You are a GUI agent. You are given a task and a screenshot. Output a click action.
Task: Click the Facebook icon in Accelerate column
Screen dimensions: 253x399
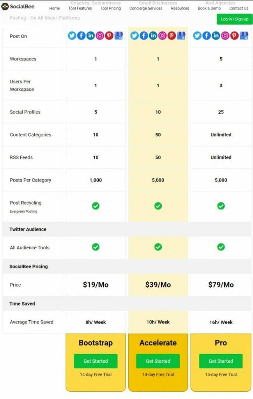click(143, 35)
